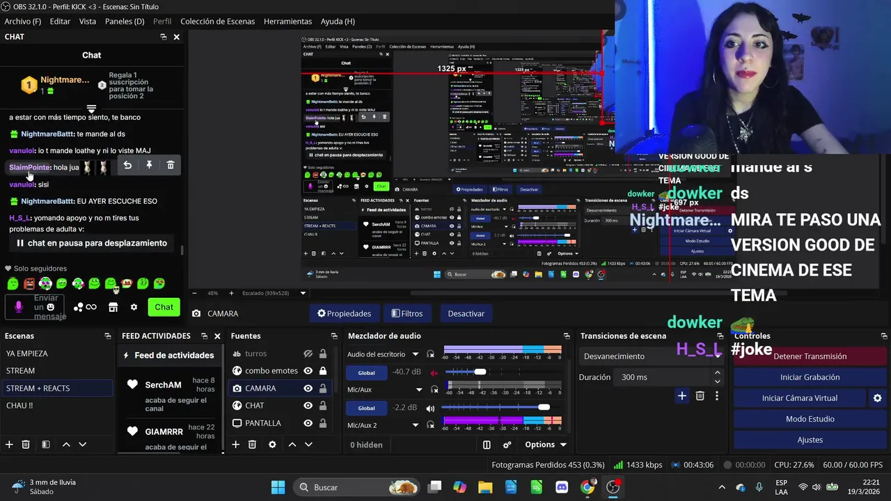Open the Options dropdown in audio mixer
The image size is (891, 501).
click(545, 445)
